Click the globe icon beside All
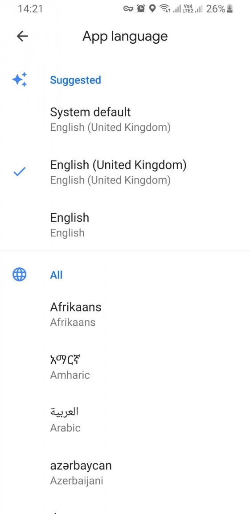The width and height of the screenshot is (250, 514). pos(19,275)
